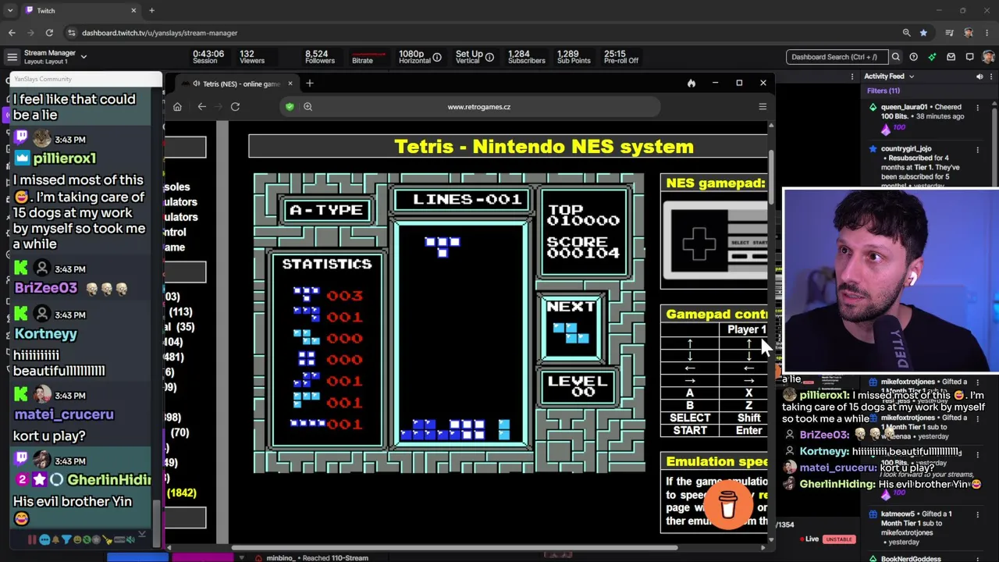Click Kortneyy username in the left chat
This screenshot has height=562, width=999.
pyautogui.click(x=46, y=334)
